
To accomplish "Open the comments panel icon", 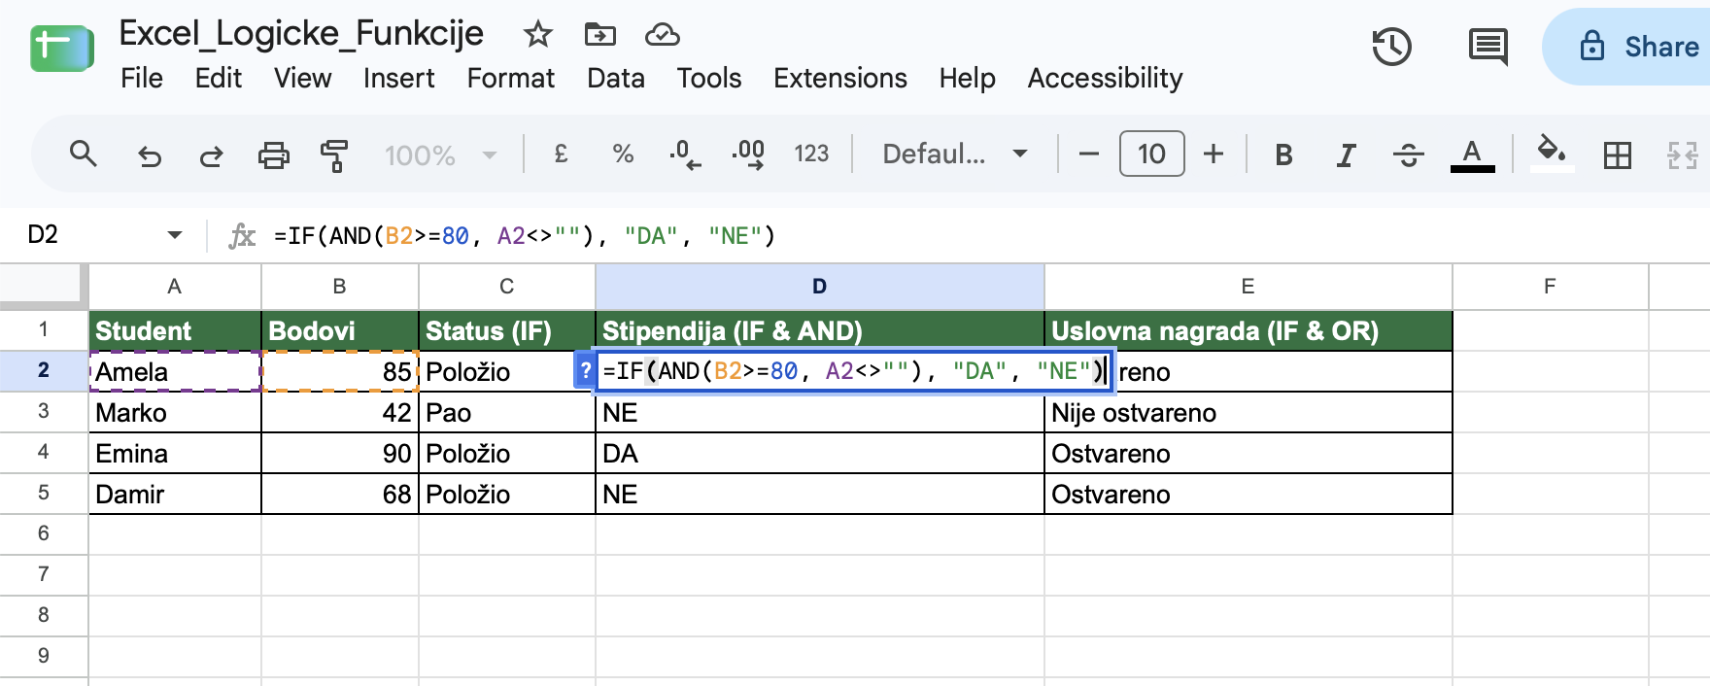I will click(1488, 47).
